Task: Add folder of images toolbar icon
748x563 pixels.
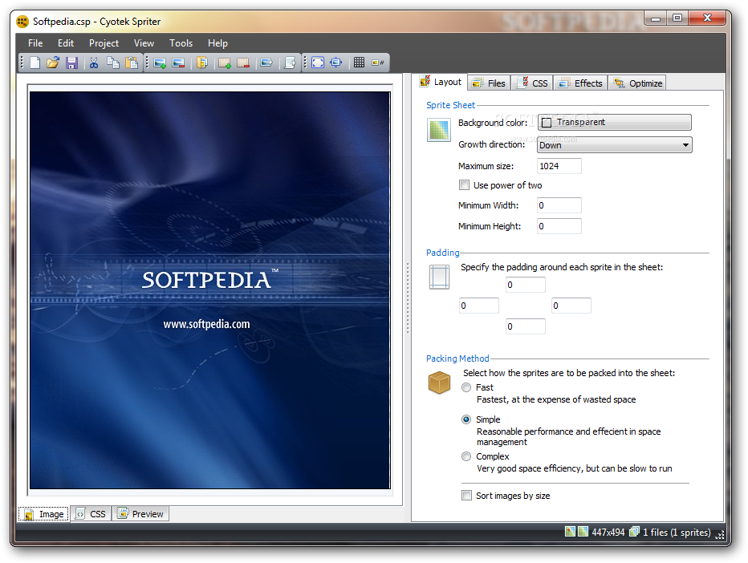Action: tap(202, 63)
